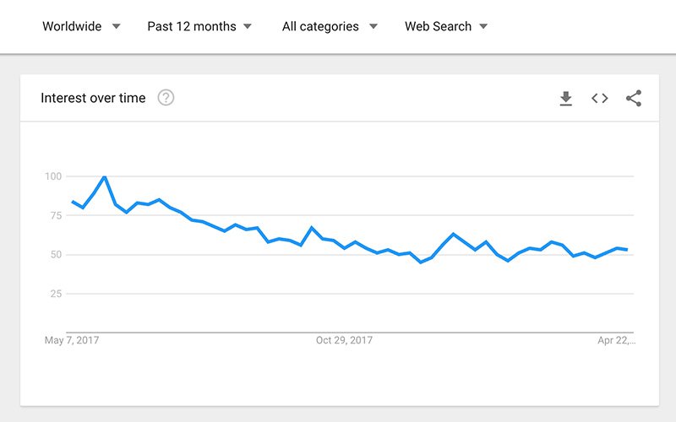
Task: Expand the Past 12 months dropdown
Action: pyautogui.click(x=199, y=26)
